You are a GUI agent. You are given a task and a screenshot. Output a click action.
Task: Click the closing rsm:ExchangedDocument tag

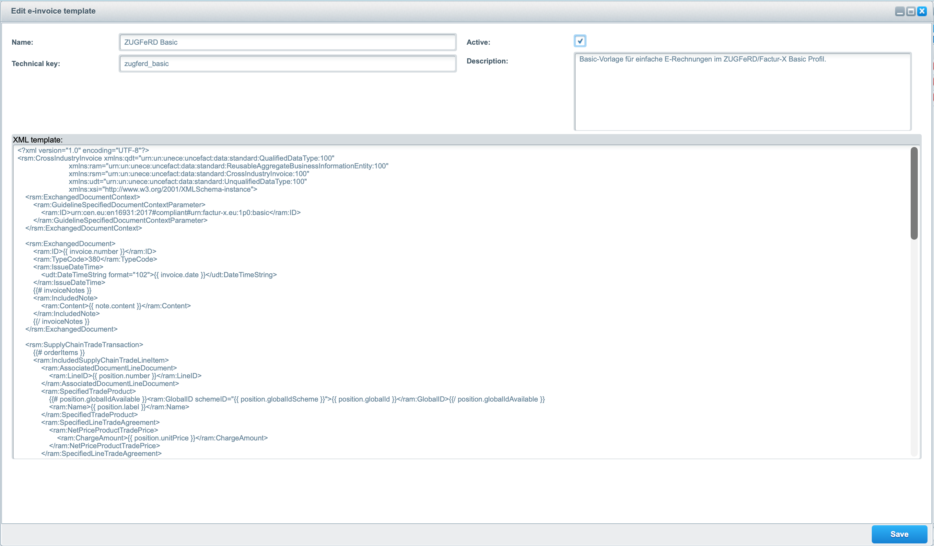[x=71, y=329]
